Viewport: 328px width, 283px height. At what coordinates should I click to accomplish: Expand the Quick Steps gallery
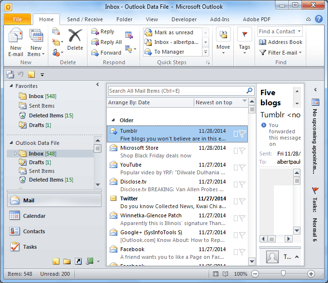(x=206, y=52)
